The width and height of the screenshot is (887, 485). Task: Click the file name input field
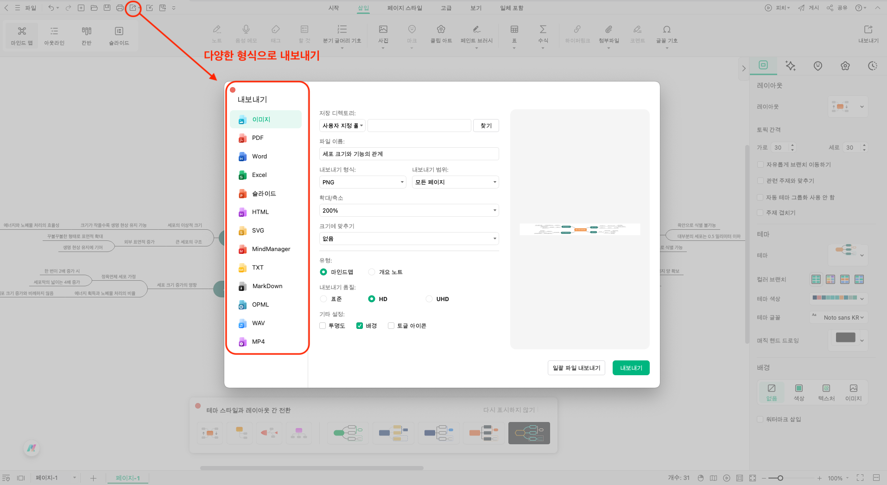tap(409, 154)
